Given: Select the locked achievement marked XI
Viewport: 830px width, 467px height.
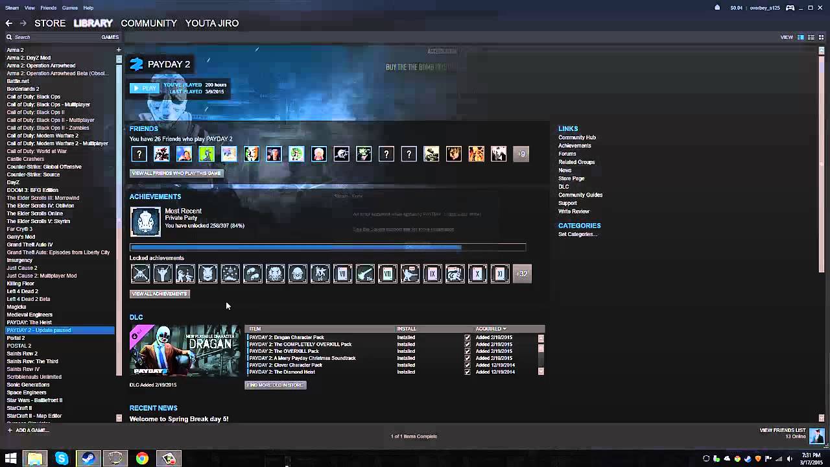Looking at the screenshot, I should (500, 274).
